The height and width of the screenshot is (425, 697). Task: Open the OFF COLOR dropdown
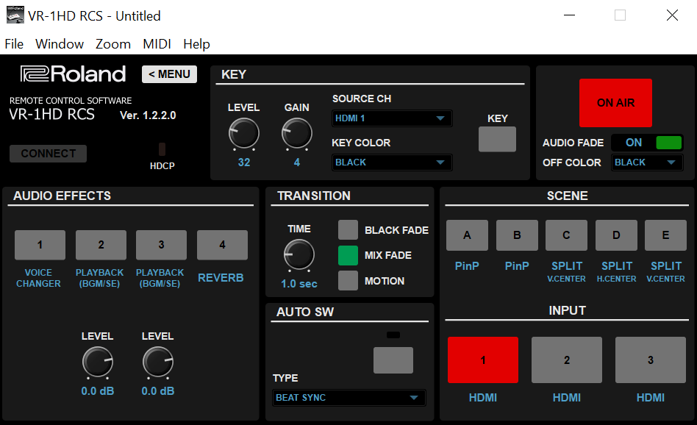coord(647,162)
